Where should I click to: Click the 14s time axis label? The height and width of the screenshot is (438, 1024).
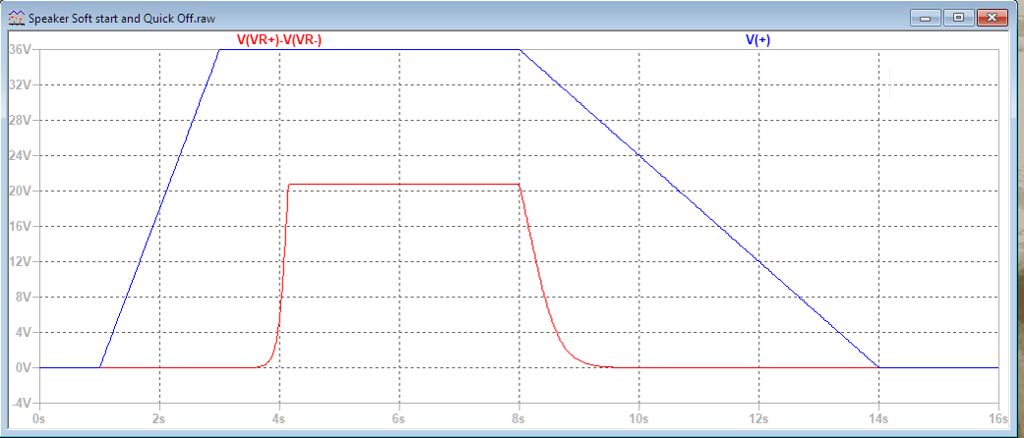tap(878, 417)
